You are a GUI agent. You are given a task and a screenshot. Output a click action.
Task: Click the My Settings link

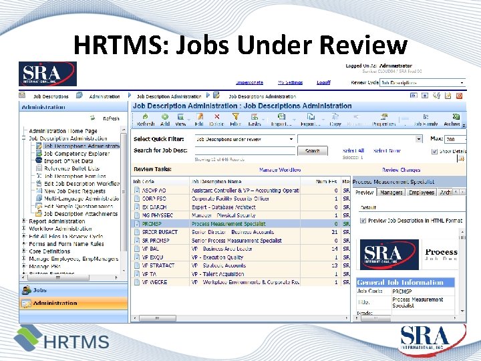point(290,83)
